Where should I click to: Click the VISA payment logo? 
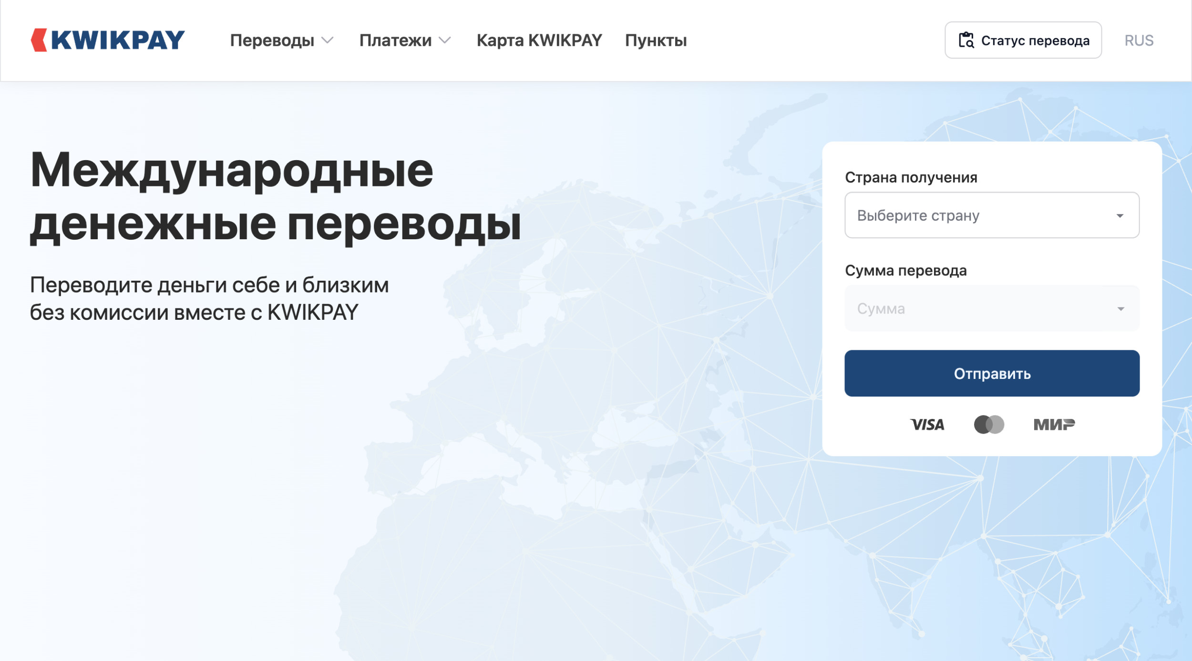(x=927, y=425)
